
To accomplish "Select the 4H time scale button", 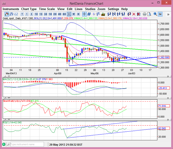I will coord(60,14).
